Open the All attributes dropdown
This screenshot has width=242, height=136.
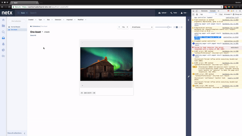(141, 27)
